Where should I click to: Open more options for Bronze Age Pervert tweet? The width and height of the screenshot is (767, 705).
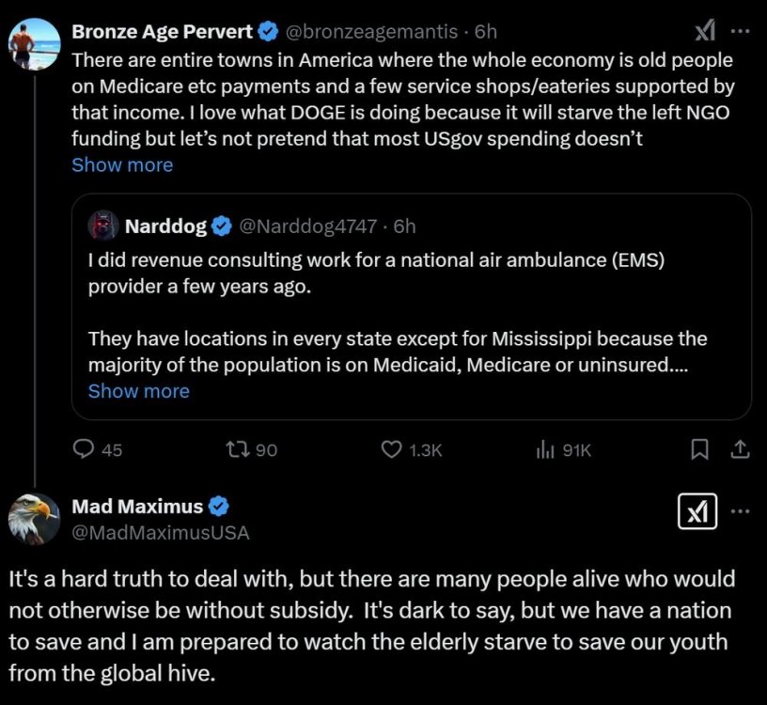coord(741,31)
